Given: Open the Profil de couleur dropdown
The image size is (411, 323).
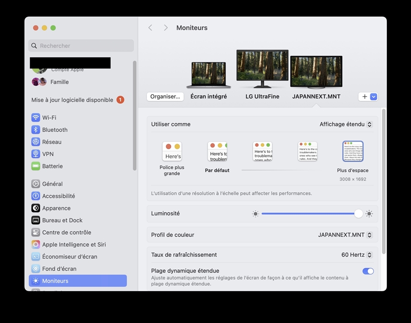Looking at the screenshot, I should click(x=345, y=235).
